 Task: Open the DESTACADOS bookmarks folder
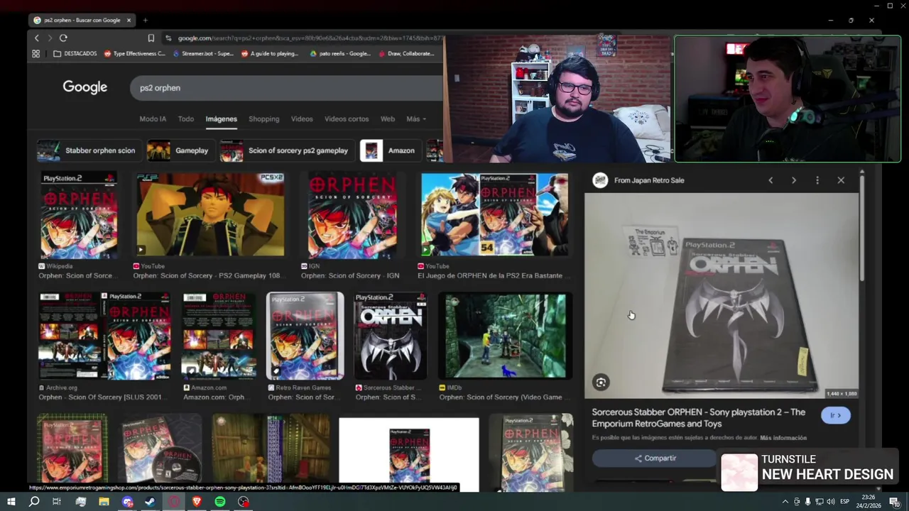click(x=75, y=53)
